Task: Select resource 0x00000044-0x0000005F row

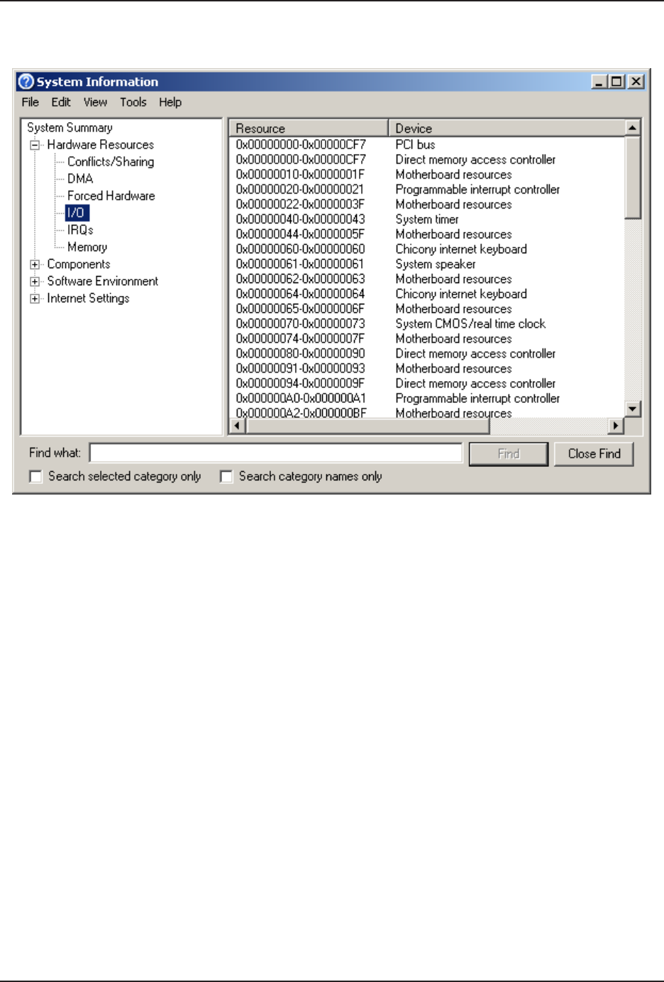Action: coord(427,234)
